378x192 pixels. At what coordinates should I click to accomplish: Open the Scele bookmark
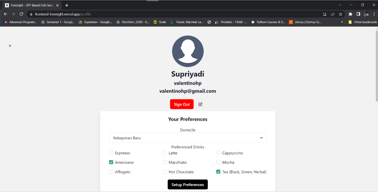(160, 22)
